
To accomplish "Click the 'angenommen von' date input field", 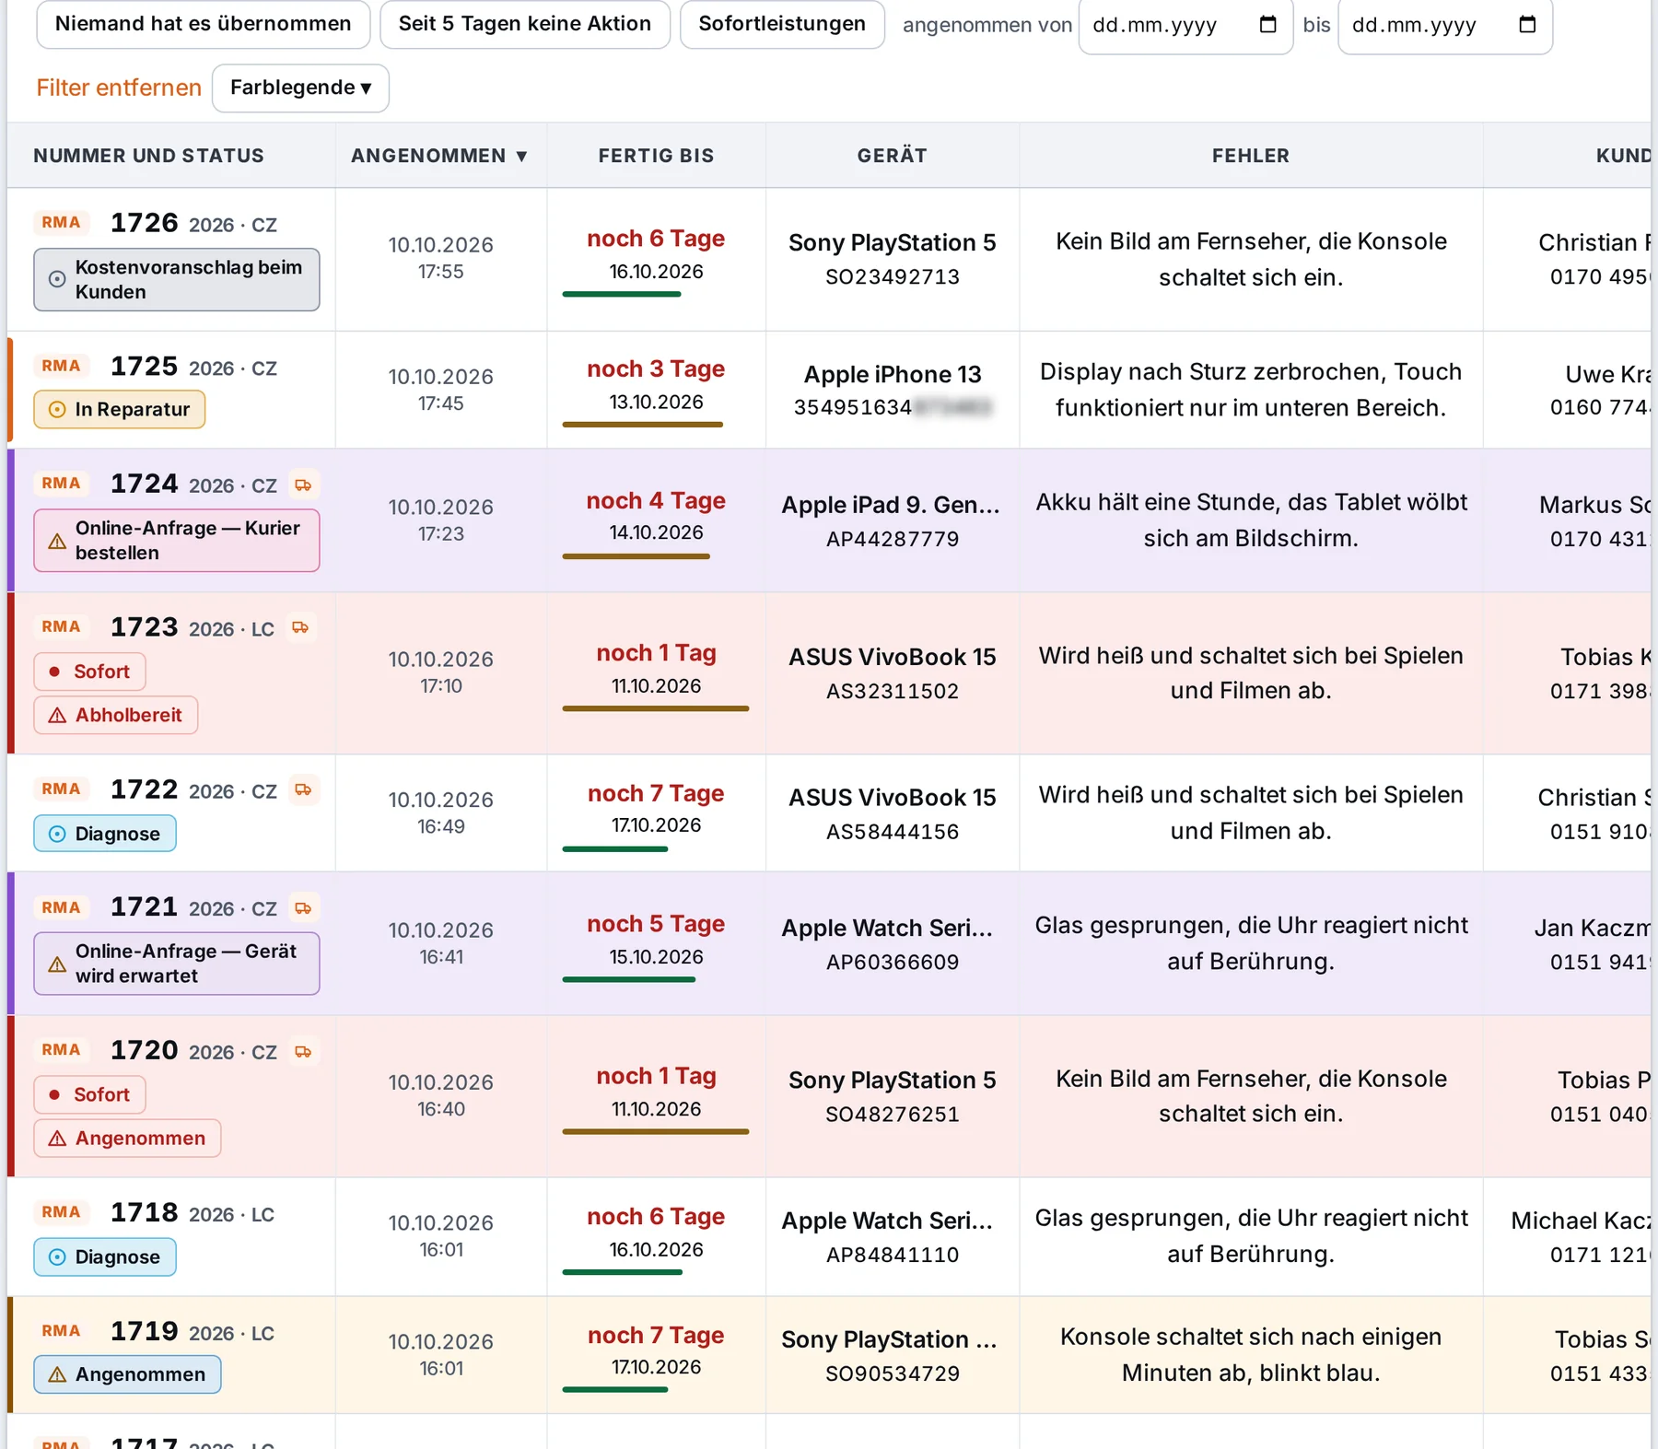I will point(1185,25).
